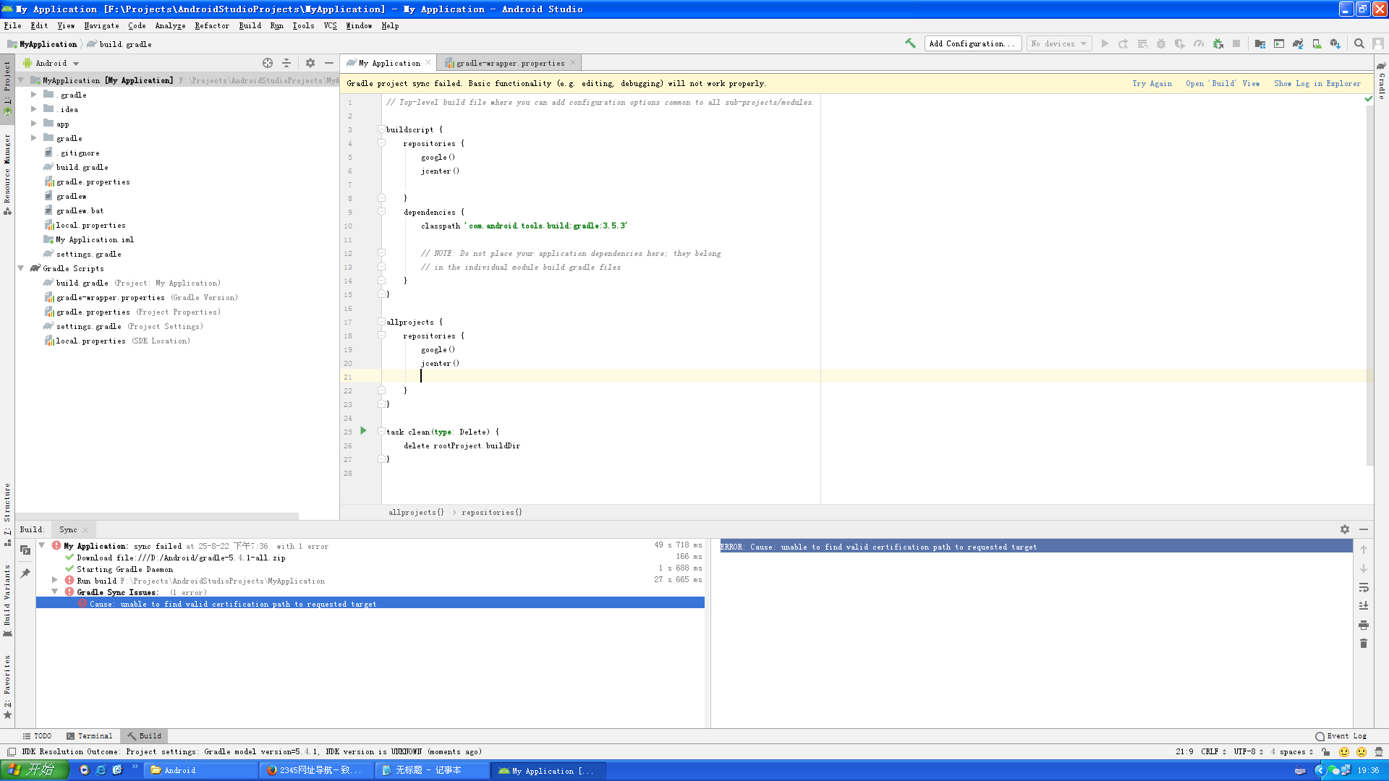Screen dimensions: 1389x781
Task: Open Project panel settings gear
Action: pyautogui.click(x=310, y=63)
